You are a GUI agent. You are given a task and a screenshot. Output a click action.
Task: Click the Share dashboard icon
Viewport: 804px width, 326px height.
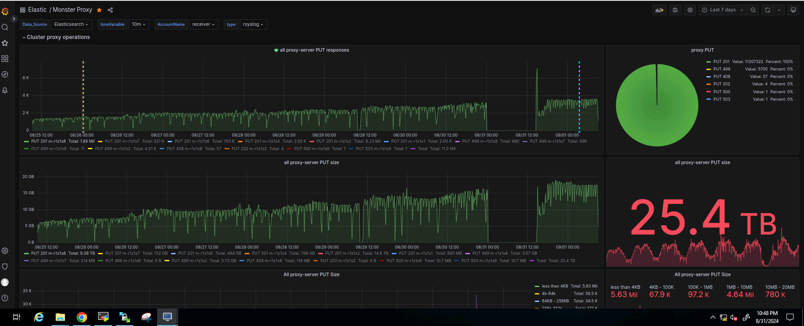110,10
